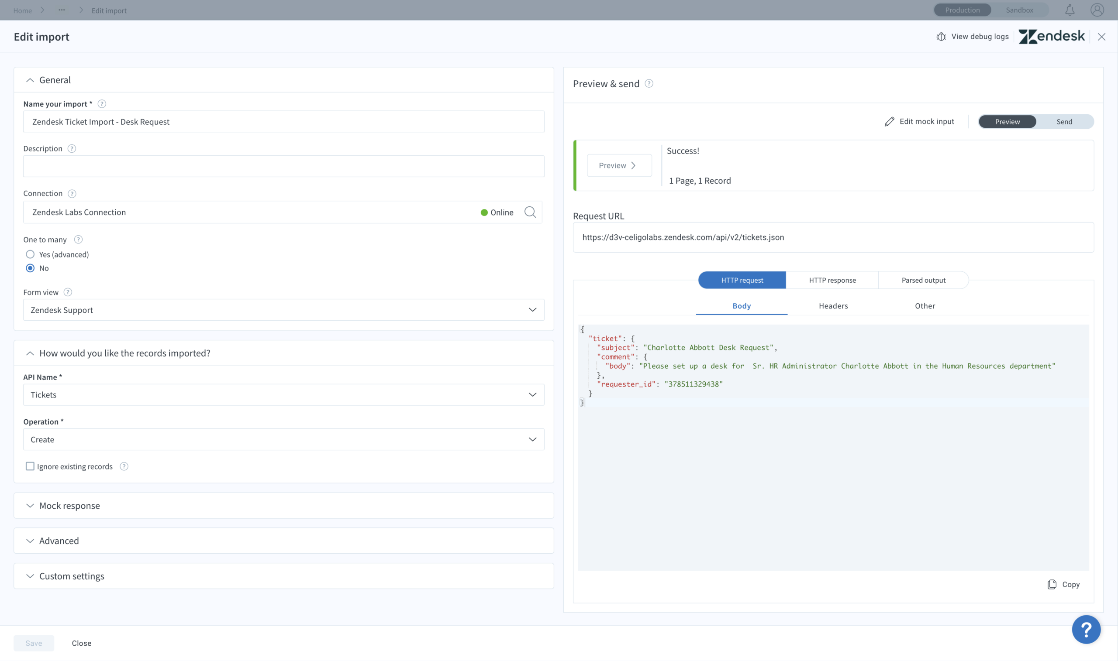Toggle No radio for One to many
1118x661 pixels.
tap(30, 267)
